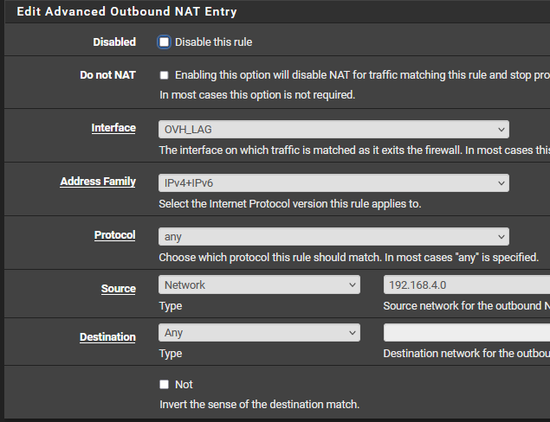Expand the Destination Type dropdown showing Any
550x422 pixels.
click(259, 332)
